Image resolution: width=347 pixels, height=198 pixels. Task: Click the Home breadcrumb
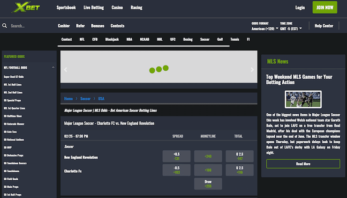pos(68,99)
